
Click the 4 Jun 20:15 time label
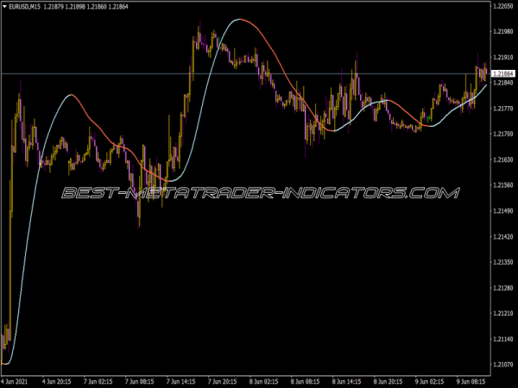point(60,380)
